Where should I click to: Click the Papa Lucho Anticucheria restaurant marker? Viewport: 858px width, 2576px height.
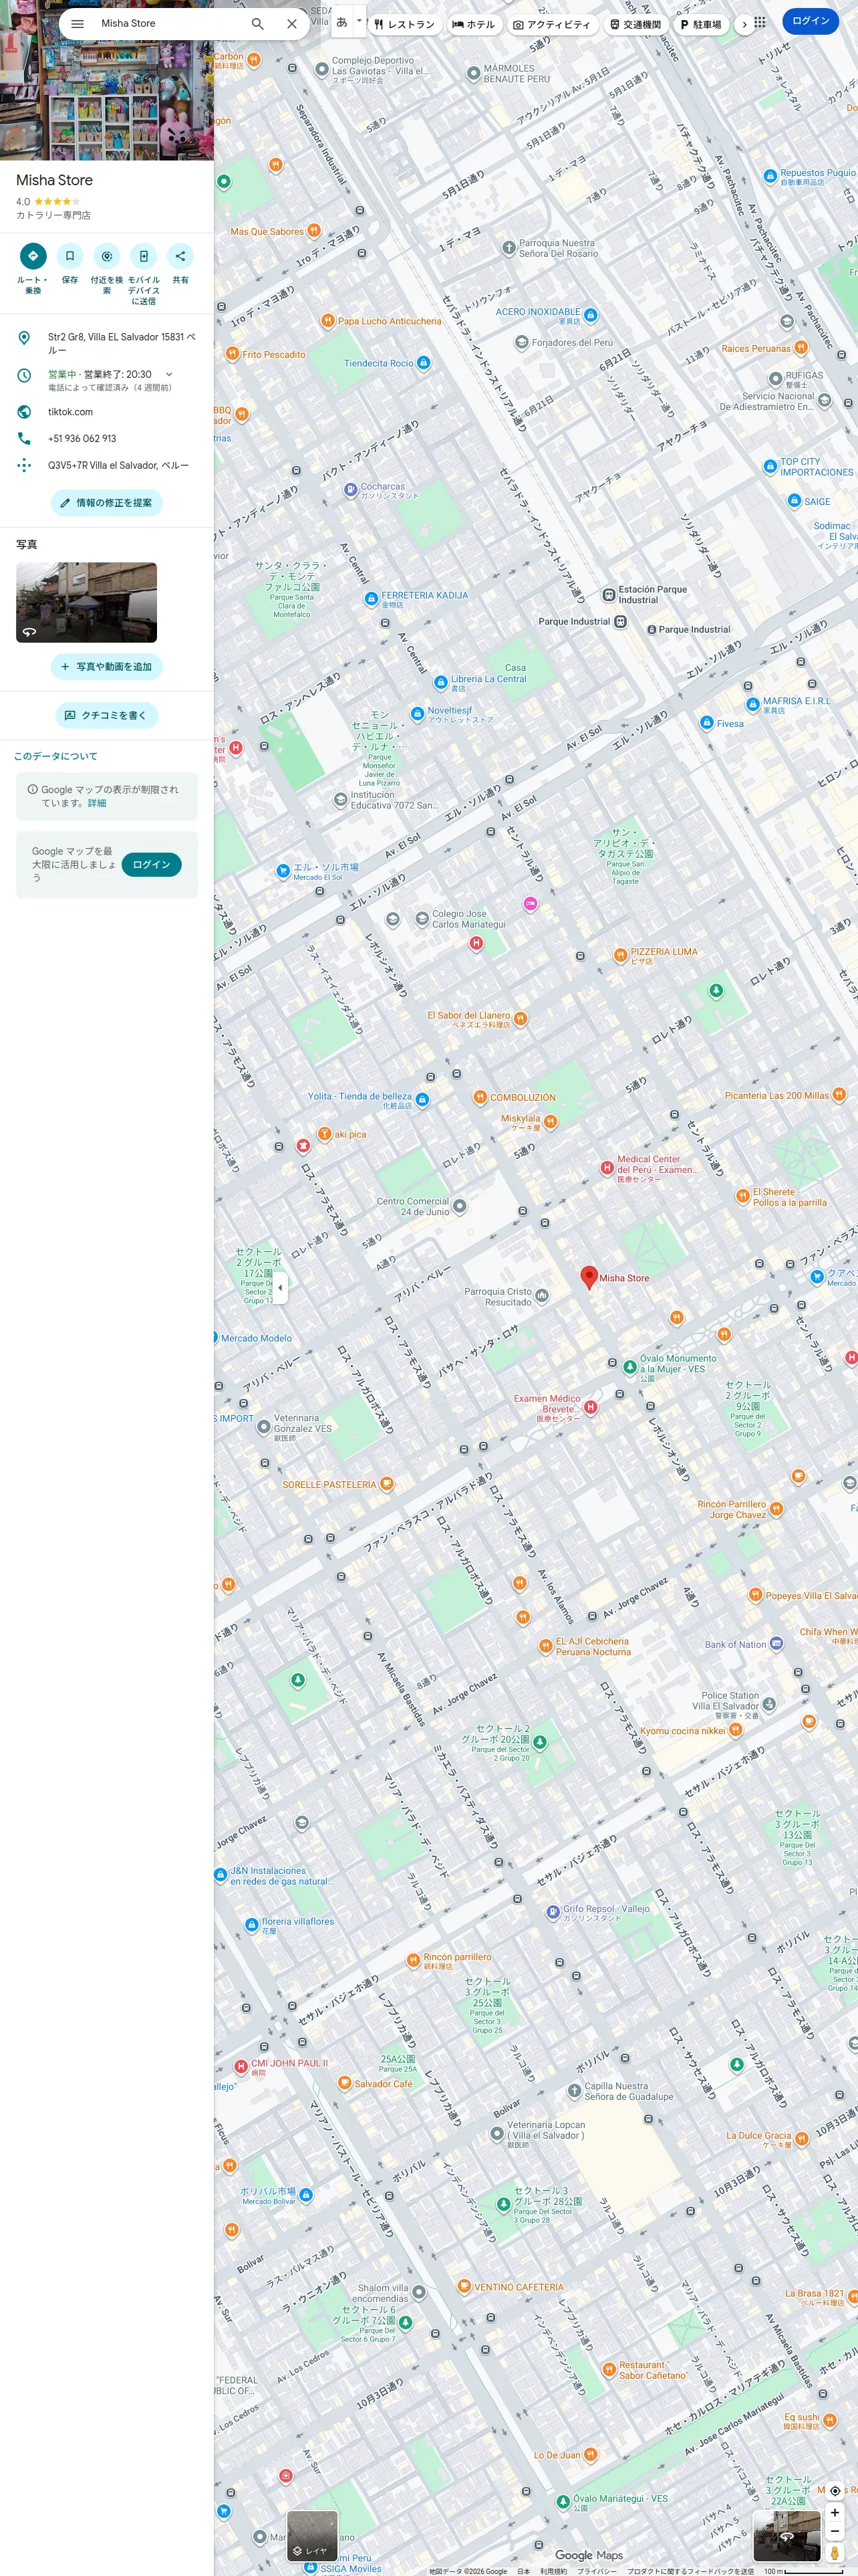tap(327, 321)
